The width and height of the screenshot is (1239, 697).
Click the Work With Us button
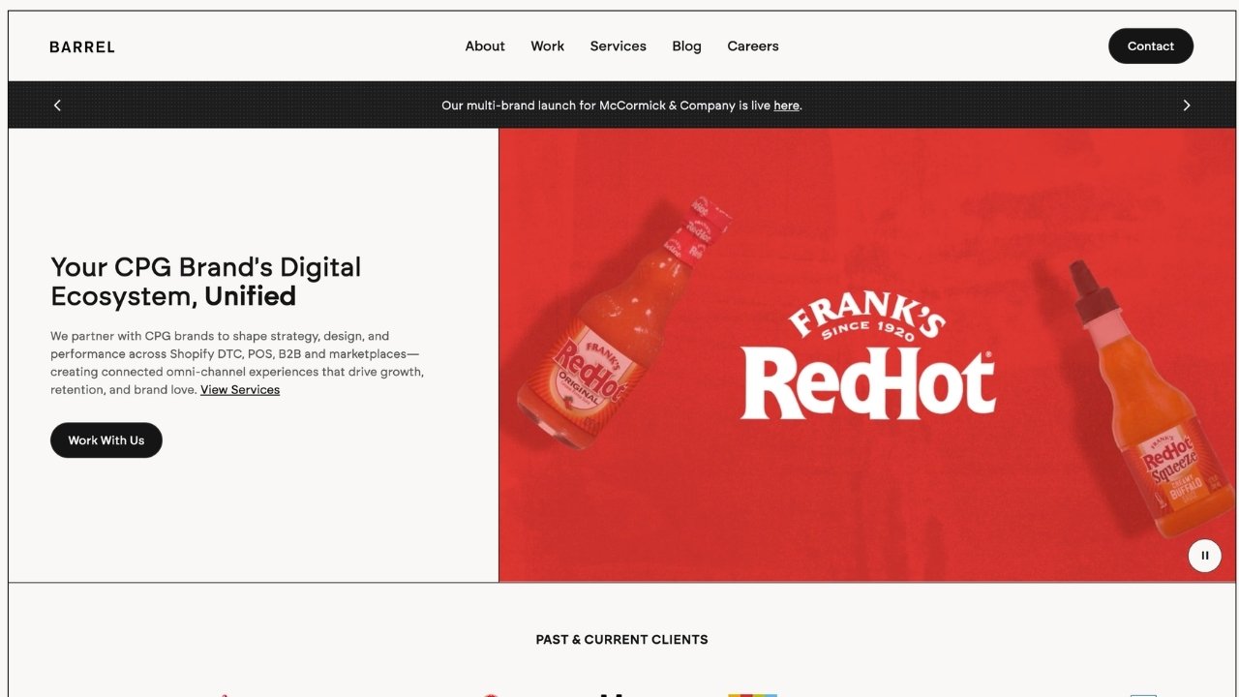tap(106, 440)
